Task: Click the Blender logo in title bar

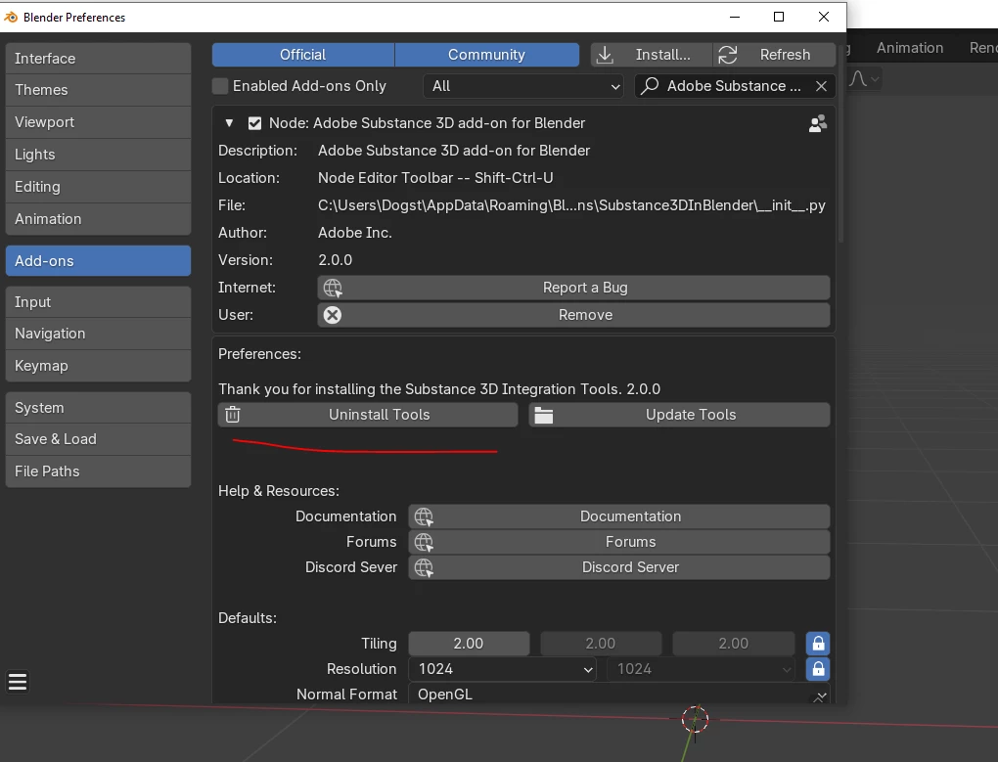Action: [10, 18]
